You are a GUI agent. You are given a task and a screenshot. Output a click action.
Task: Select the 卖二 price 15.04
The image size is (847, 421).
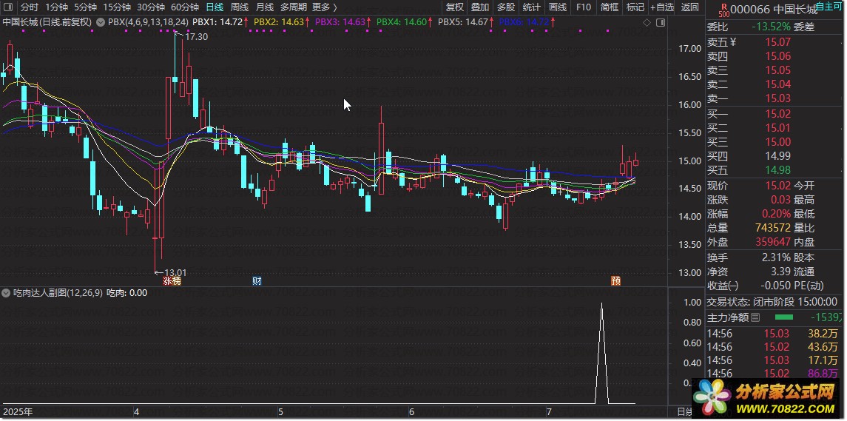tap(777, 84)
